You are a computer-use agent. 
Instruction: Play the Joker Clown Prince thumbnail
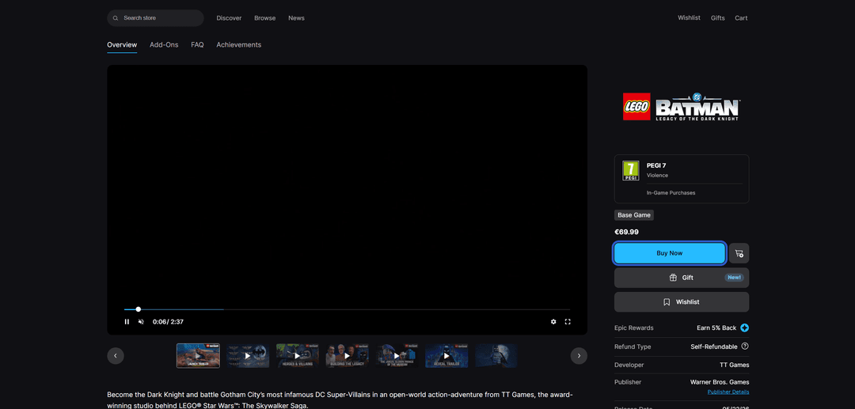(x=397, y=356)
